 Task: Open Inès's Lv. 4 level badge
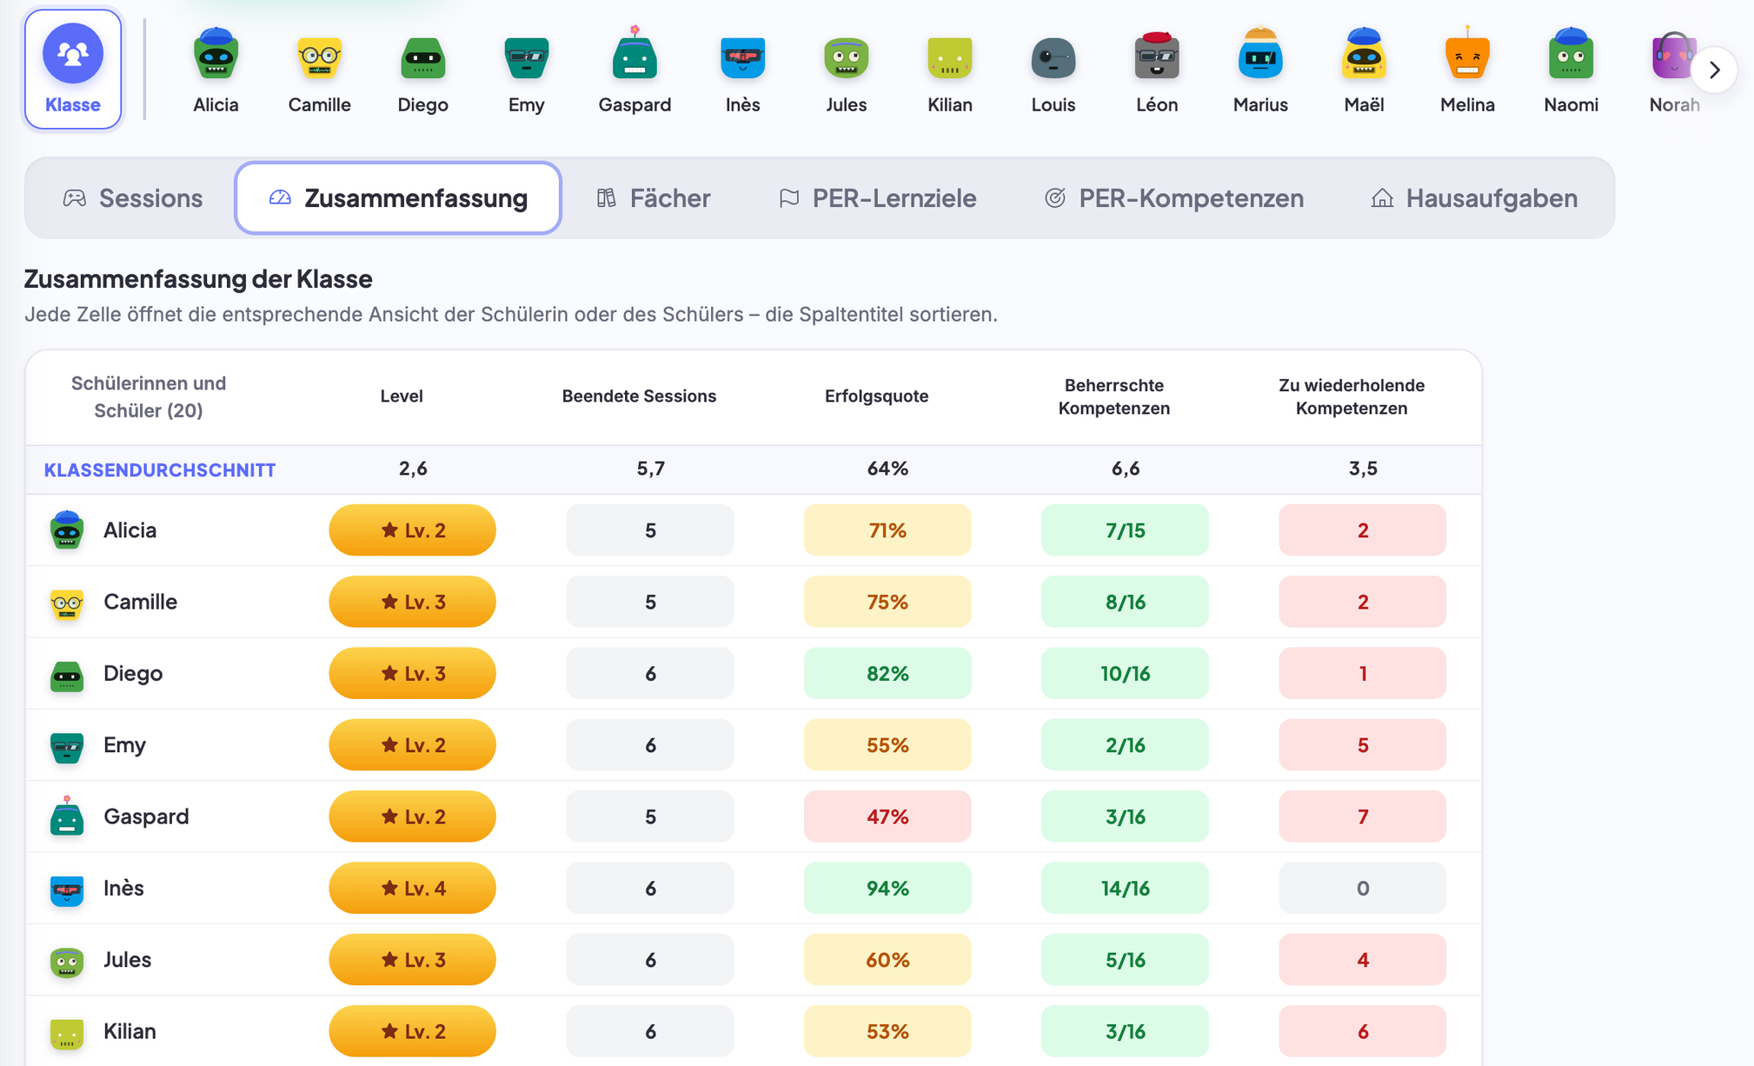pos(412,888)
